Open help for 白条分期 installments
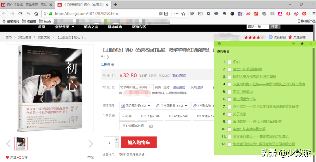 (151, 127)
